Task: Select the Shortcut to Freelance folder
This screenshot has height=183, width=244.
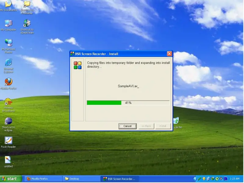Action: 27,7
